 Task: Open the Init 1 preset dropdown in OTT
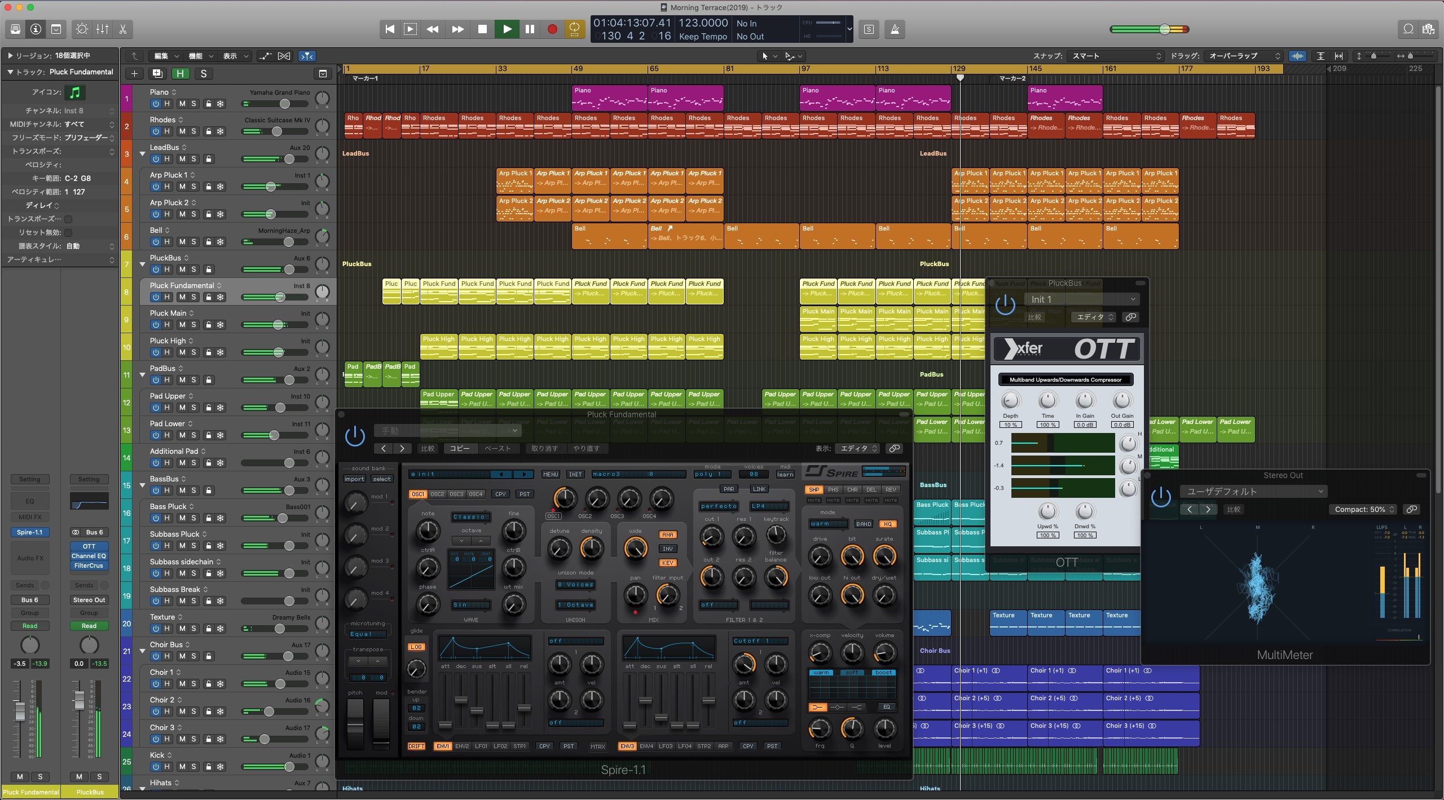tap(1081, 299)
